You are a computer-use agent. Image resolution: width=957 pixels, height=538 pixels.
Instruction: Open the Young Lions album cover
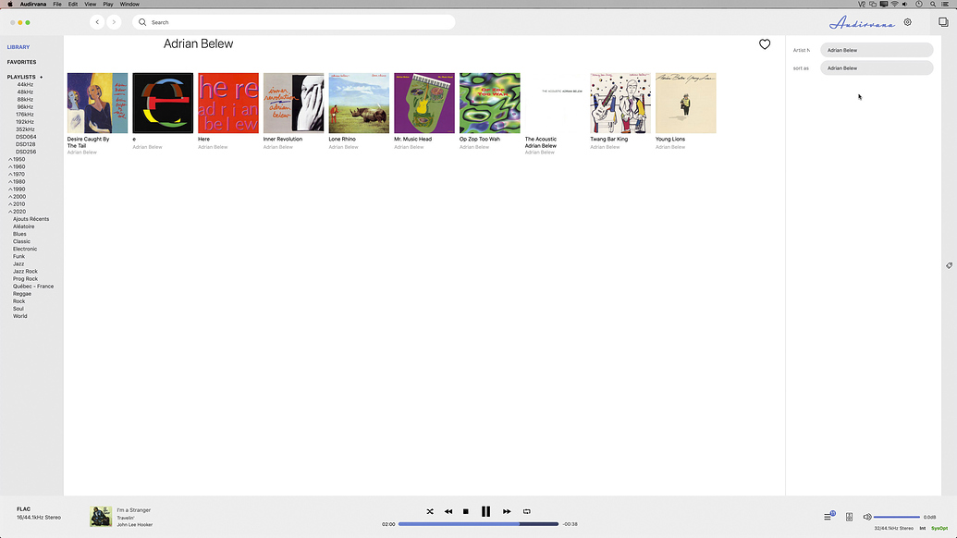click(x=685, y=104)
